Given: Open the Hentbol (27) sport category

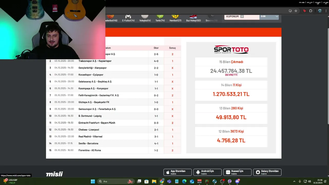Looking at the screenshot, I should [175, 18].
